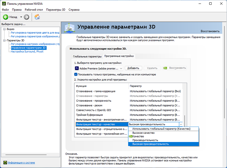Open the Правка menu
The height and width of the screenshot is (168, 227).
[17, 10]
